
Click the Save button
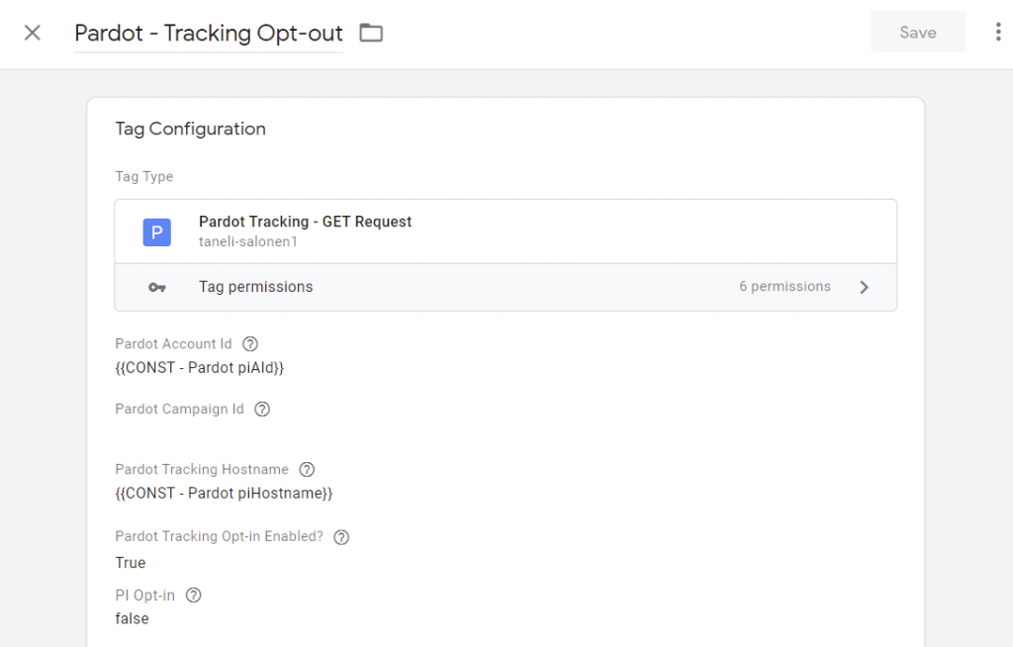click(x=917, y=33)
